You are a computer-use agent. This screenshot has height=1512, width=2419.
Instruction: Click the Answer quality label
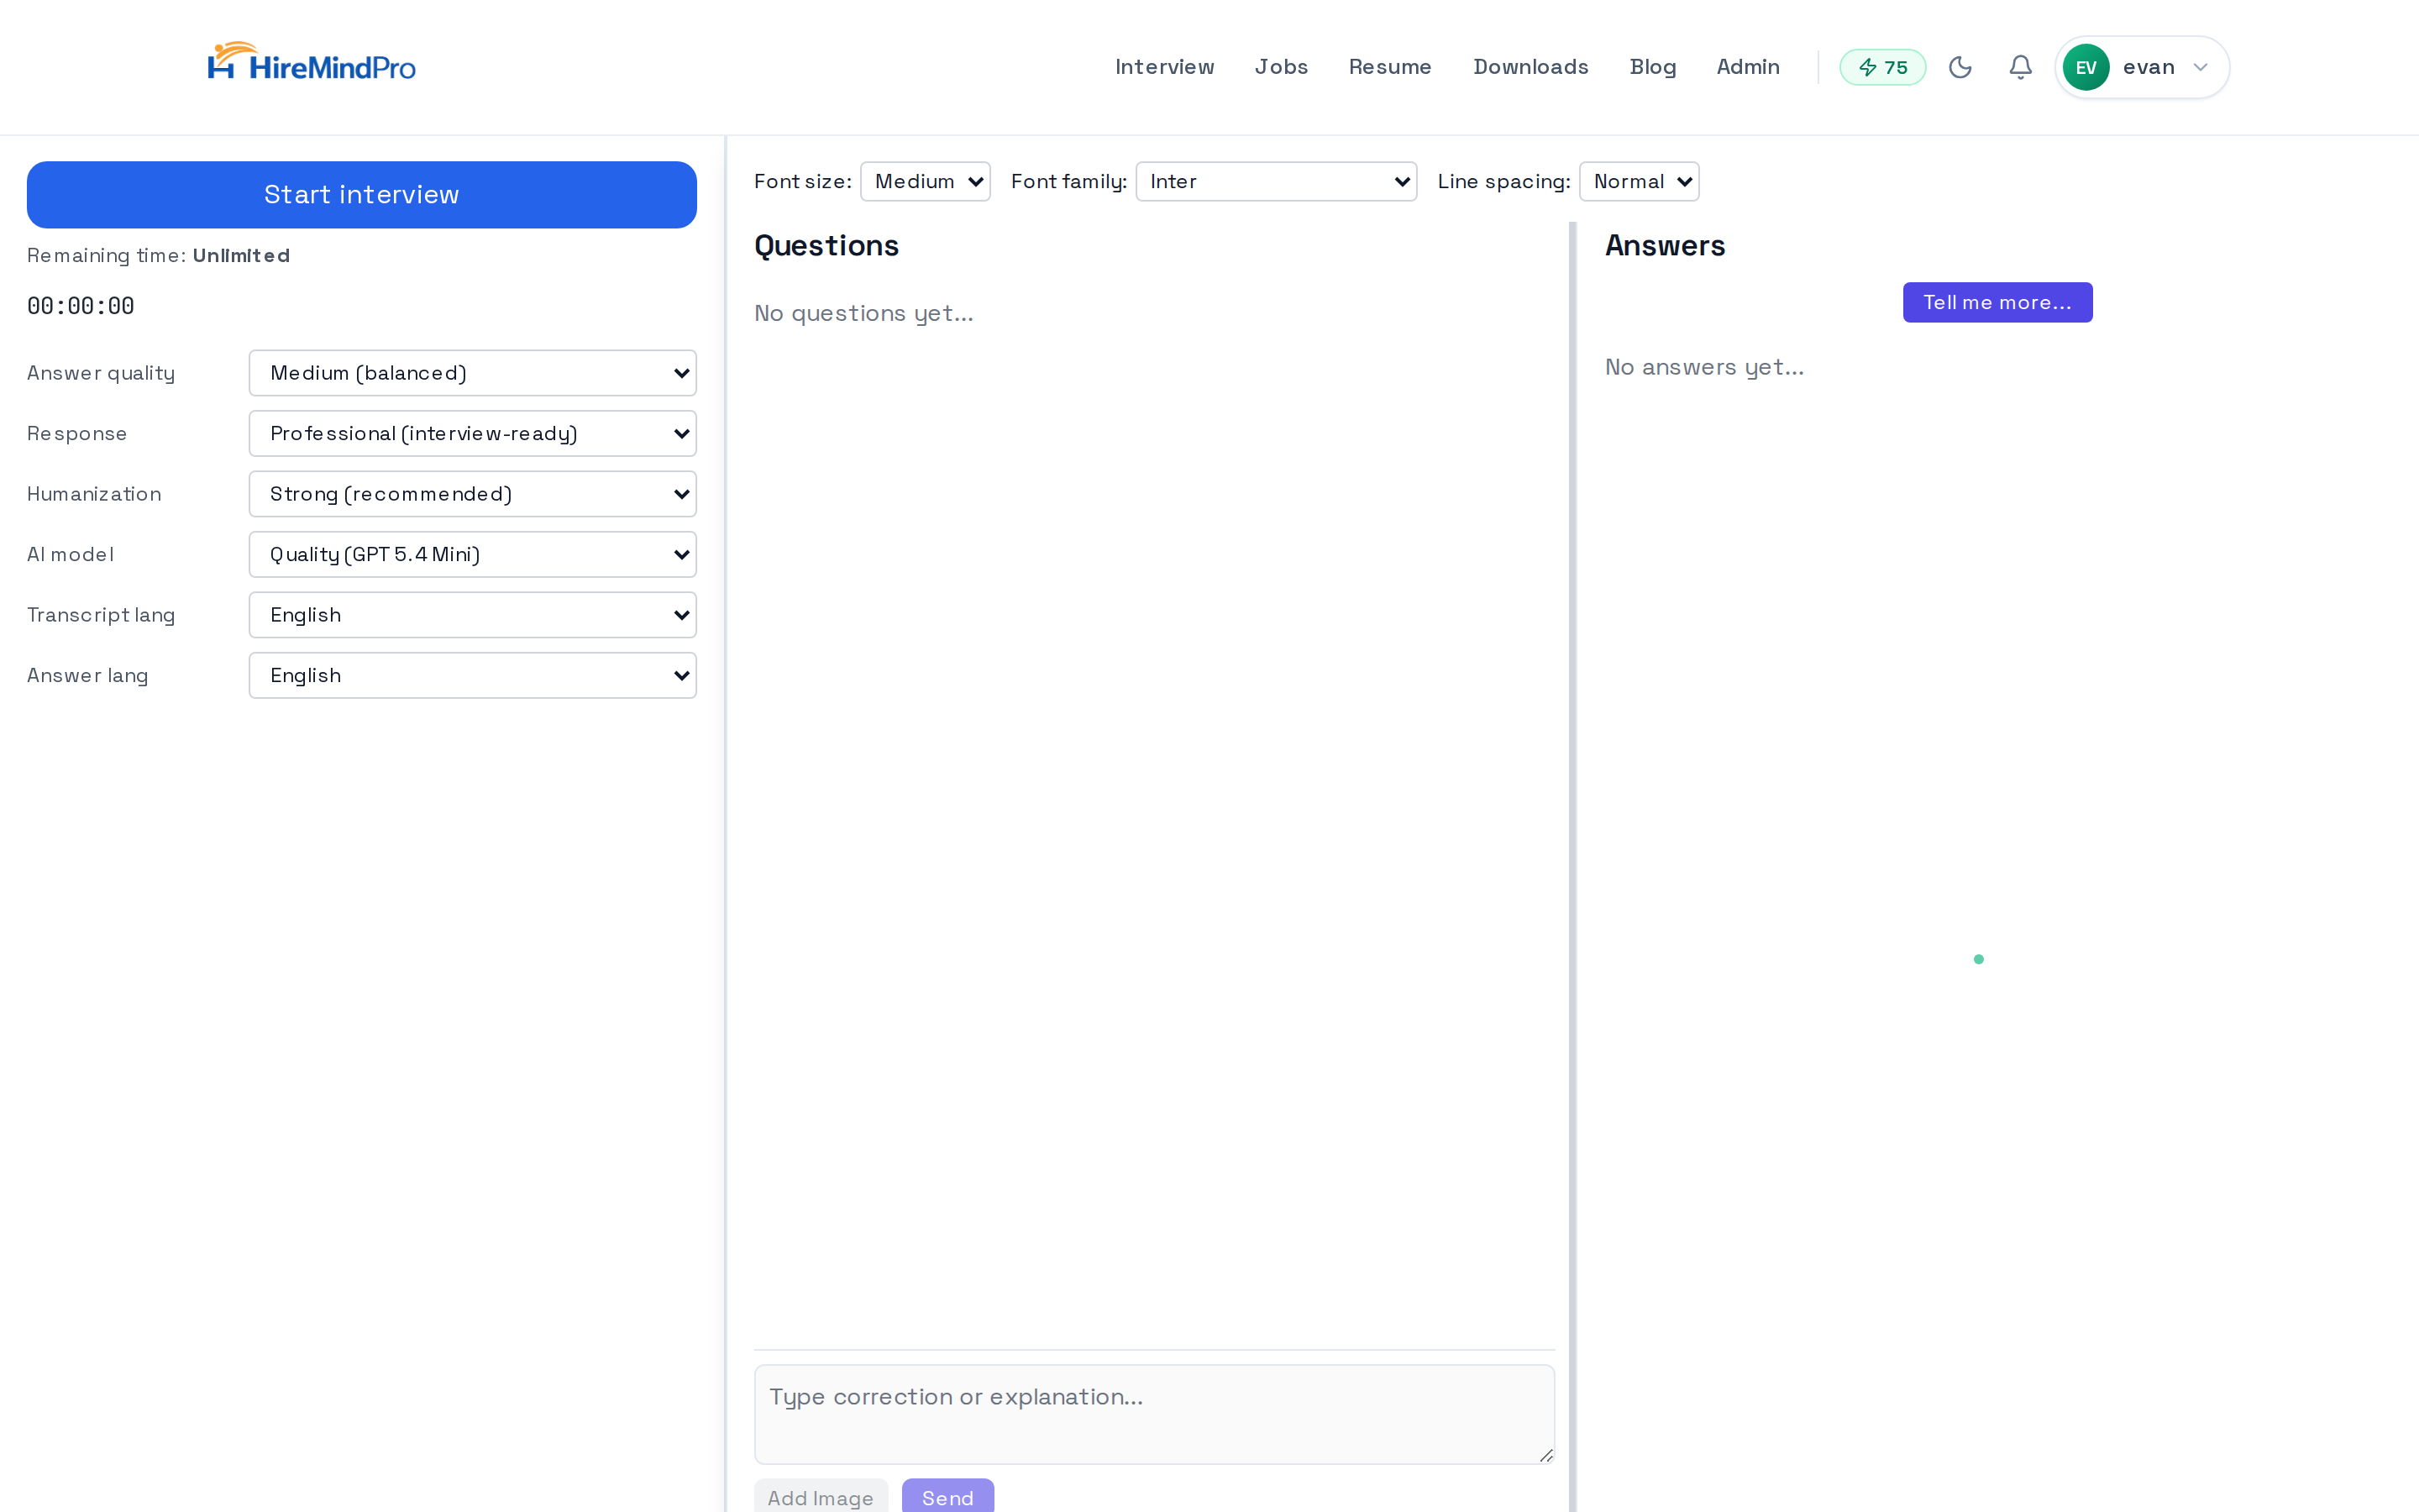tap(101, 373)
